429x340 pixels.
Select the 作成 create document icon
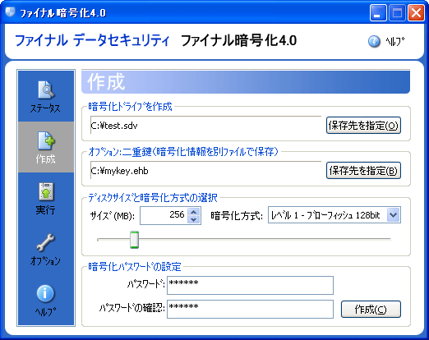(x=46, y=140)
